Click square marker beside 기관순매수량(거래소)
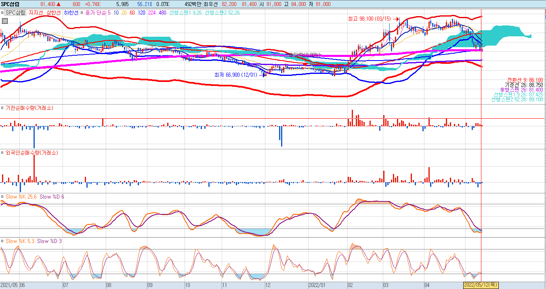Image resolution: width=546 pixels, height=289 pixels. [x=2, y=108]
